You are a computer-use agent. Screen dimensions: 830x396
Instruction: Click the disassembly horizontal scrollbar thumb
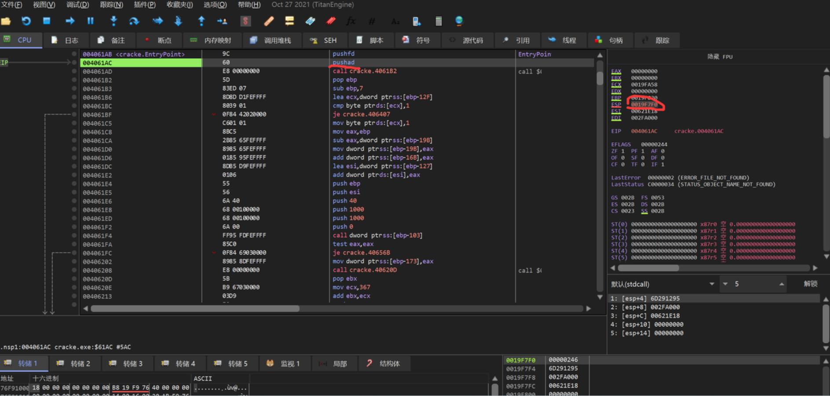pos(195,308)
